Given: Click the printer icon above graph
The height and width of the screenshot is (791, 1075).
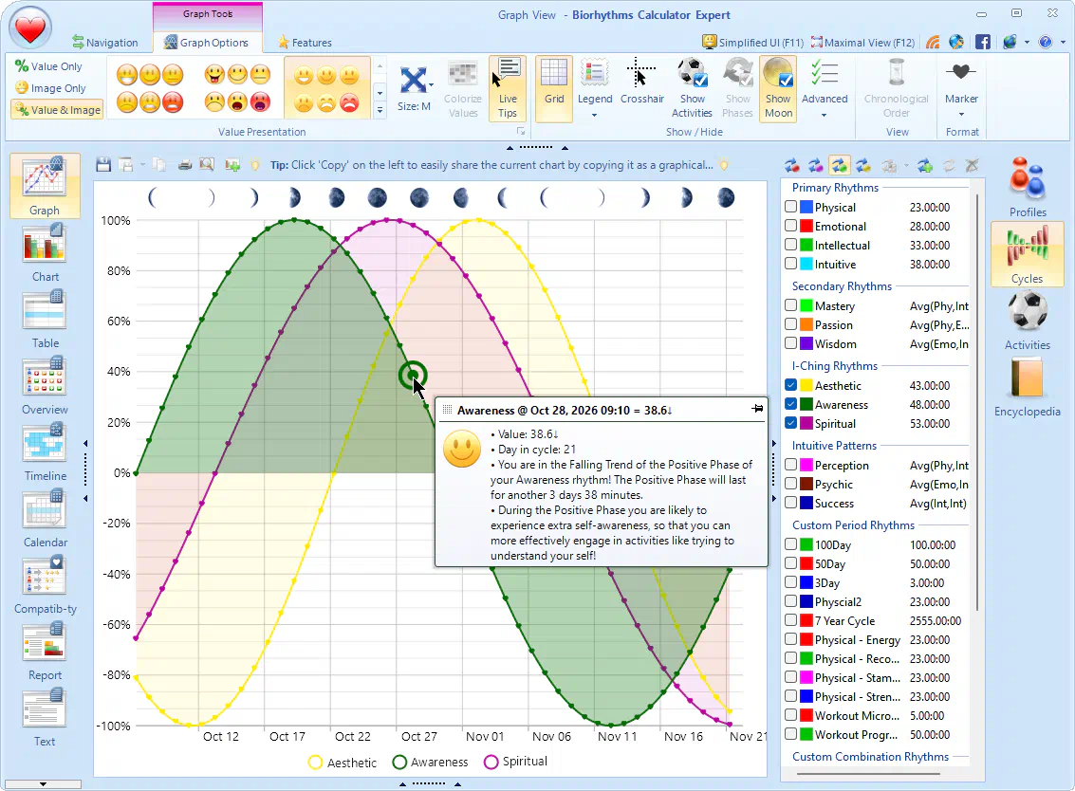Looking at the screenshot, I should tap(184, 164).
